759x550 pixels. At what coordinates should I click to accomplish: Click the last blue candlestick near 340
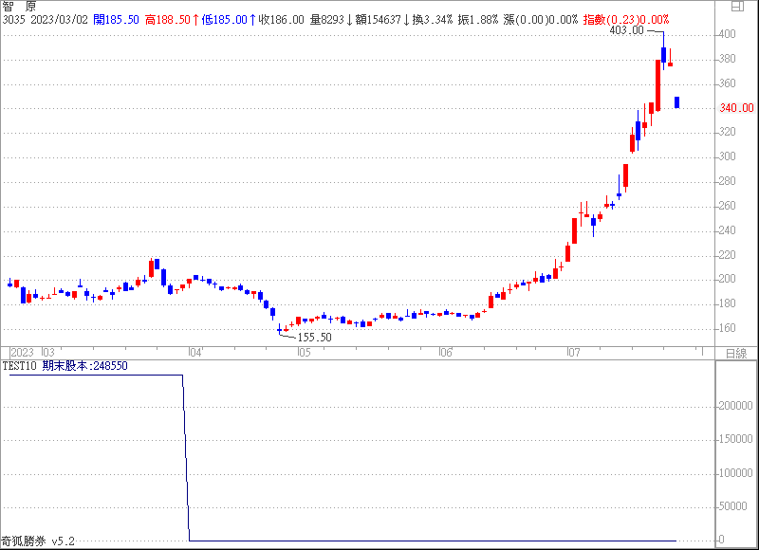tap(676, 102)
